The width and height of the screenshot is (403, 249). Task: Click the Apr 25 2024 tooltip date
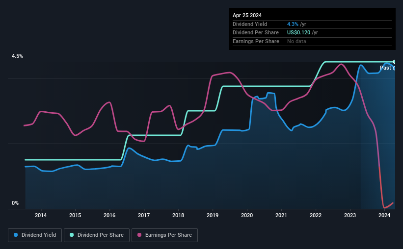(x=247, y=15)
